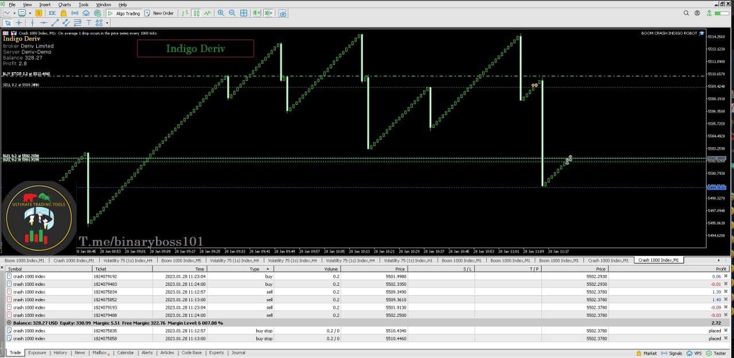Draw a horizontal line on chart

[44, 23]
